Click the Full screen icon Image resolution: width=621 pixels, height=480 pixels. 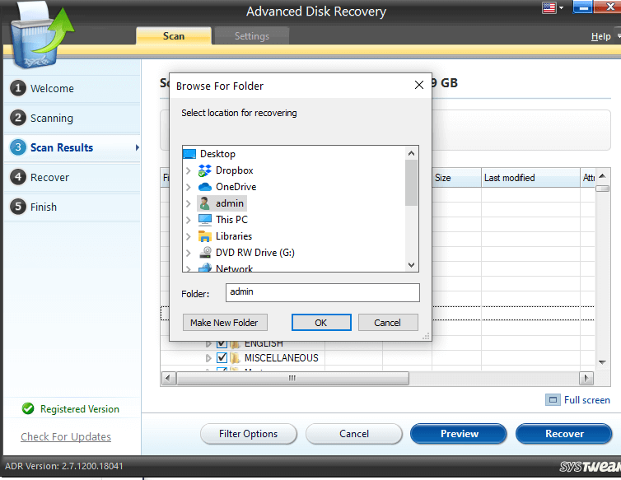(553, 400)
